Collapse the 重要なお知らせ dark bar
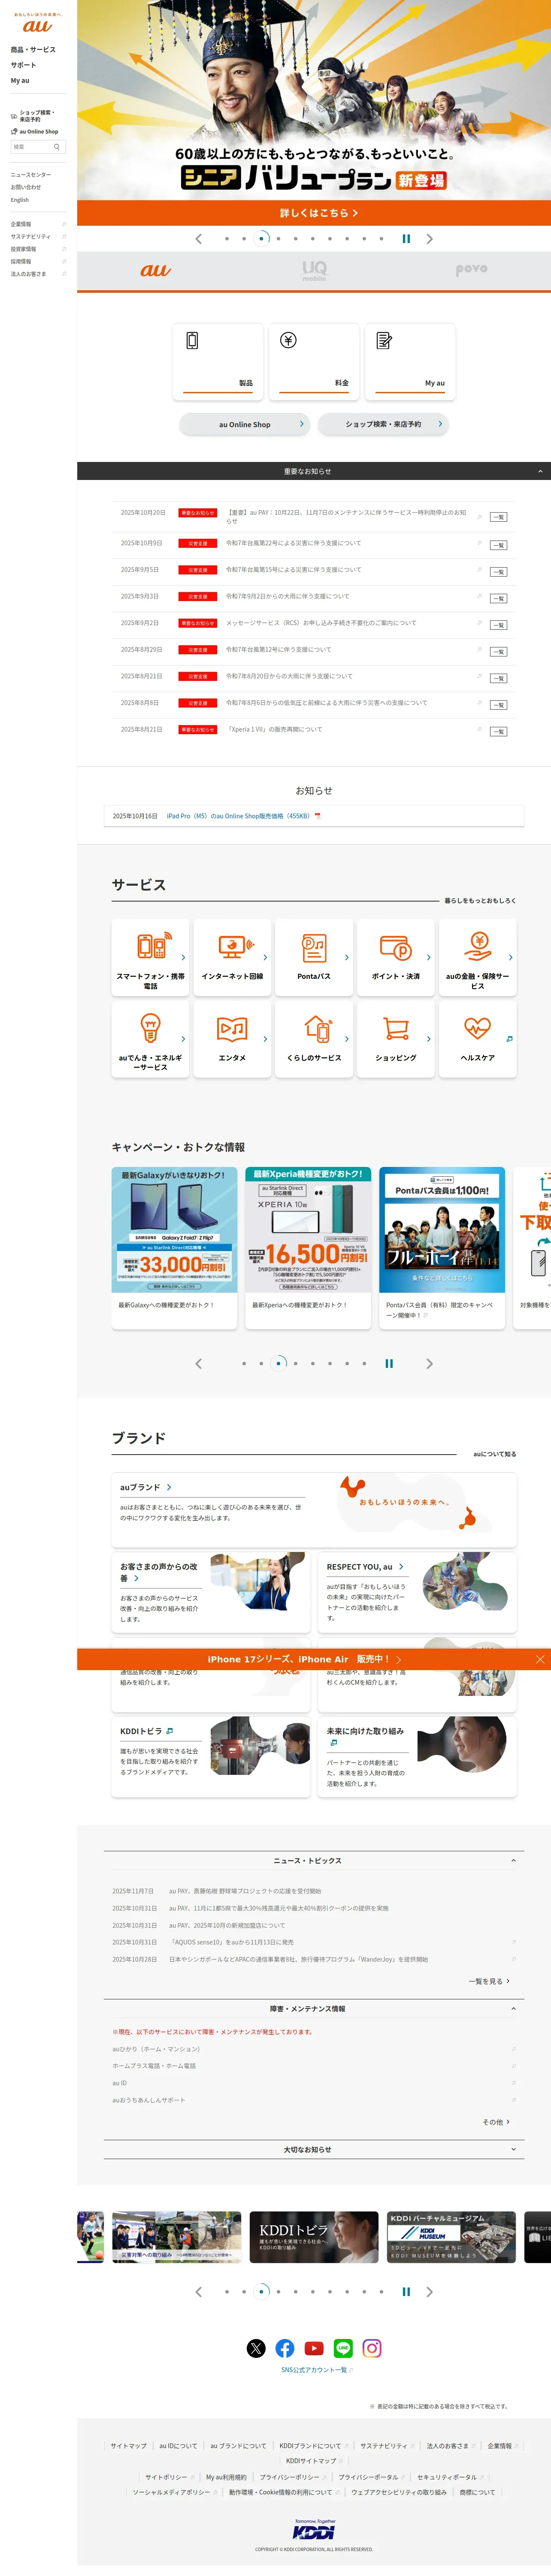This screenshot has height=2576, width=551. point(314,471)
